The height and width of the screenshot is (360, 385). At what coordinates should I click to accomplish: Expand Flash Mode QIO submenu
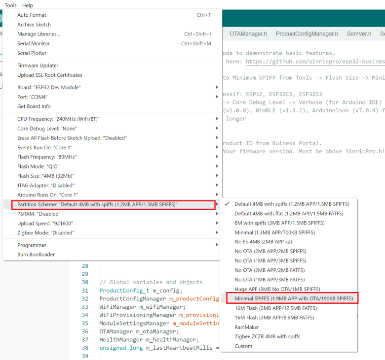click(x=112, y=166)
